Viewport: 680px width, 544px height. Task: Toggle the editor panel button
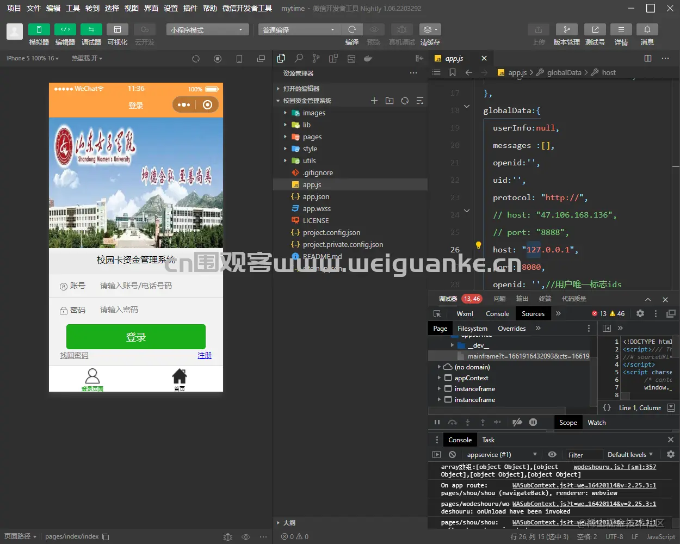tap(65, 29)
